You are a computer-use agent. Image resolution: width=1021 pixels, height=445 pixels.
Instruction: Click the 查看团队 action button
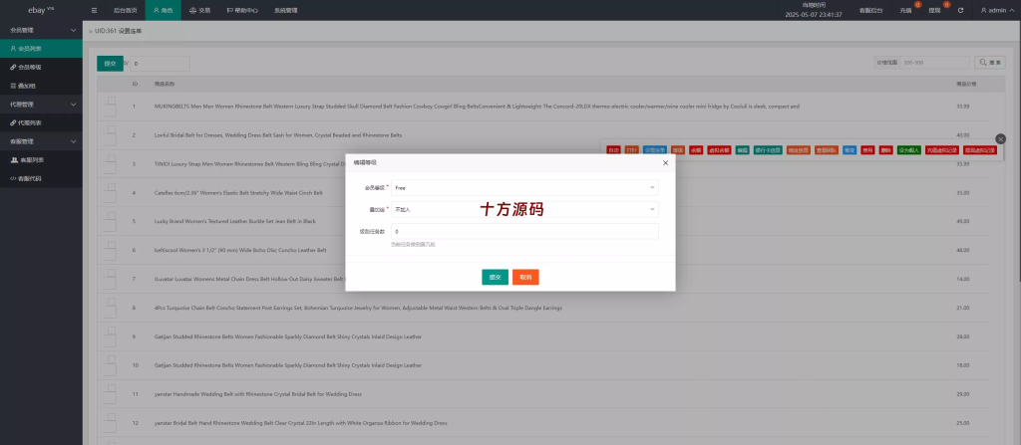pyautogui.click(x=827, y=149)
